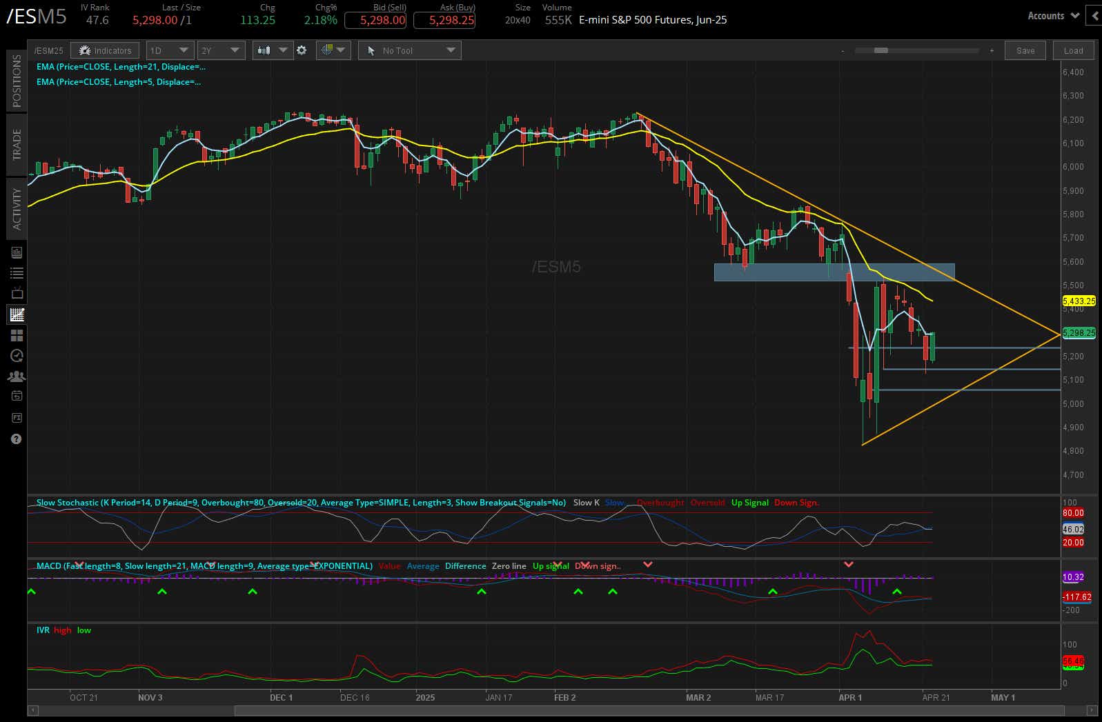Click the Volume 555K value
1102x722 pixels.
(558, 21)
